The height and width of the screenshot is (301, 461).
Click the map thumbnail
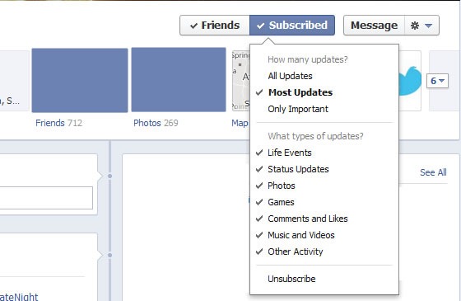click(240, 81)
